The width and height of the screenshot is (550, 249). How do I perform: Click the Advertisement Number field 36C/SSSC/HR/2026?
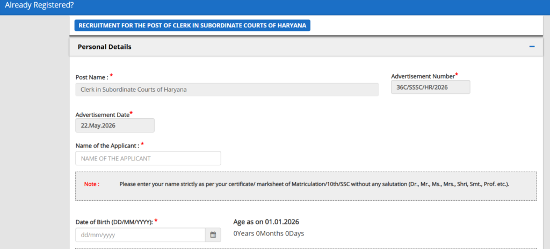pyautogui.click(x=430, y=87)
